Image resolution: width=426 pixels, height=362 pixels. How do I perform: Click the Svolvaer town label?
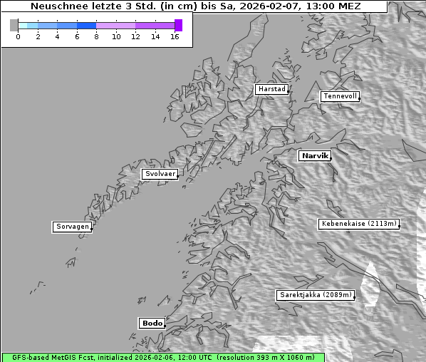click(x=160, y=174)
